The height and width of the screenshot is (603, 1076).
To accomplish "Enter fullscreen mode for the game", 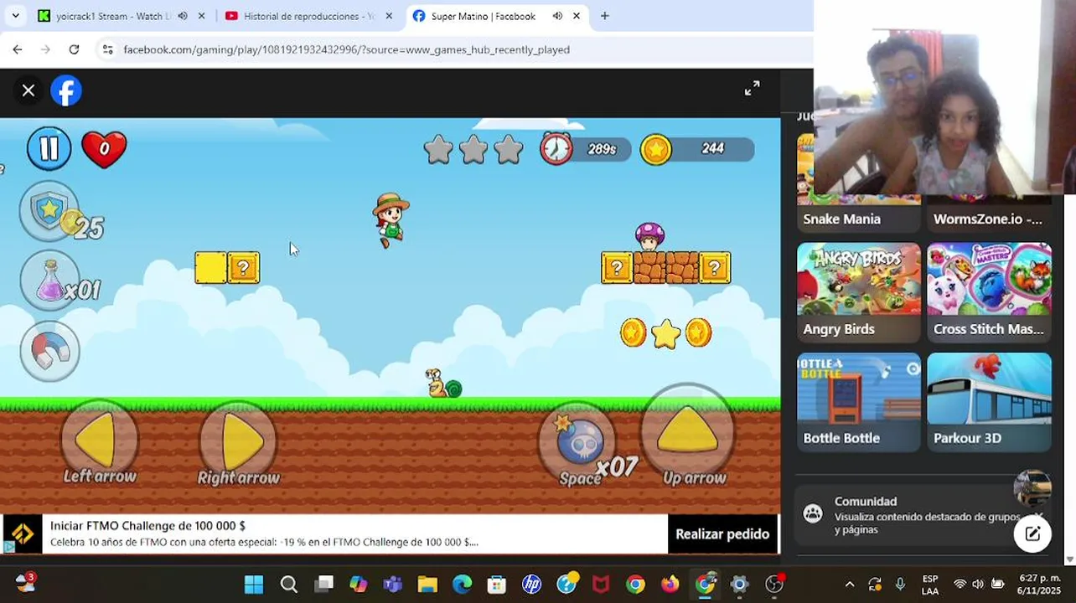I will coord(753,89).
